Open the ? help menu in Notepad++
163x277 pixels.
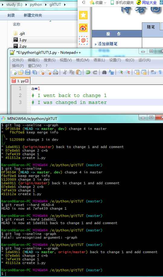click(x=46, y=66)
